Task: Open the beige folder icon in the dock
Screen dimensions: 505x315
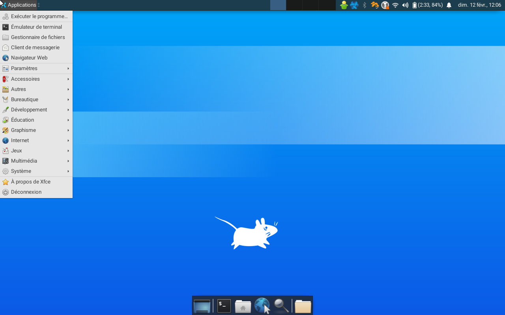Action: 303,306
